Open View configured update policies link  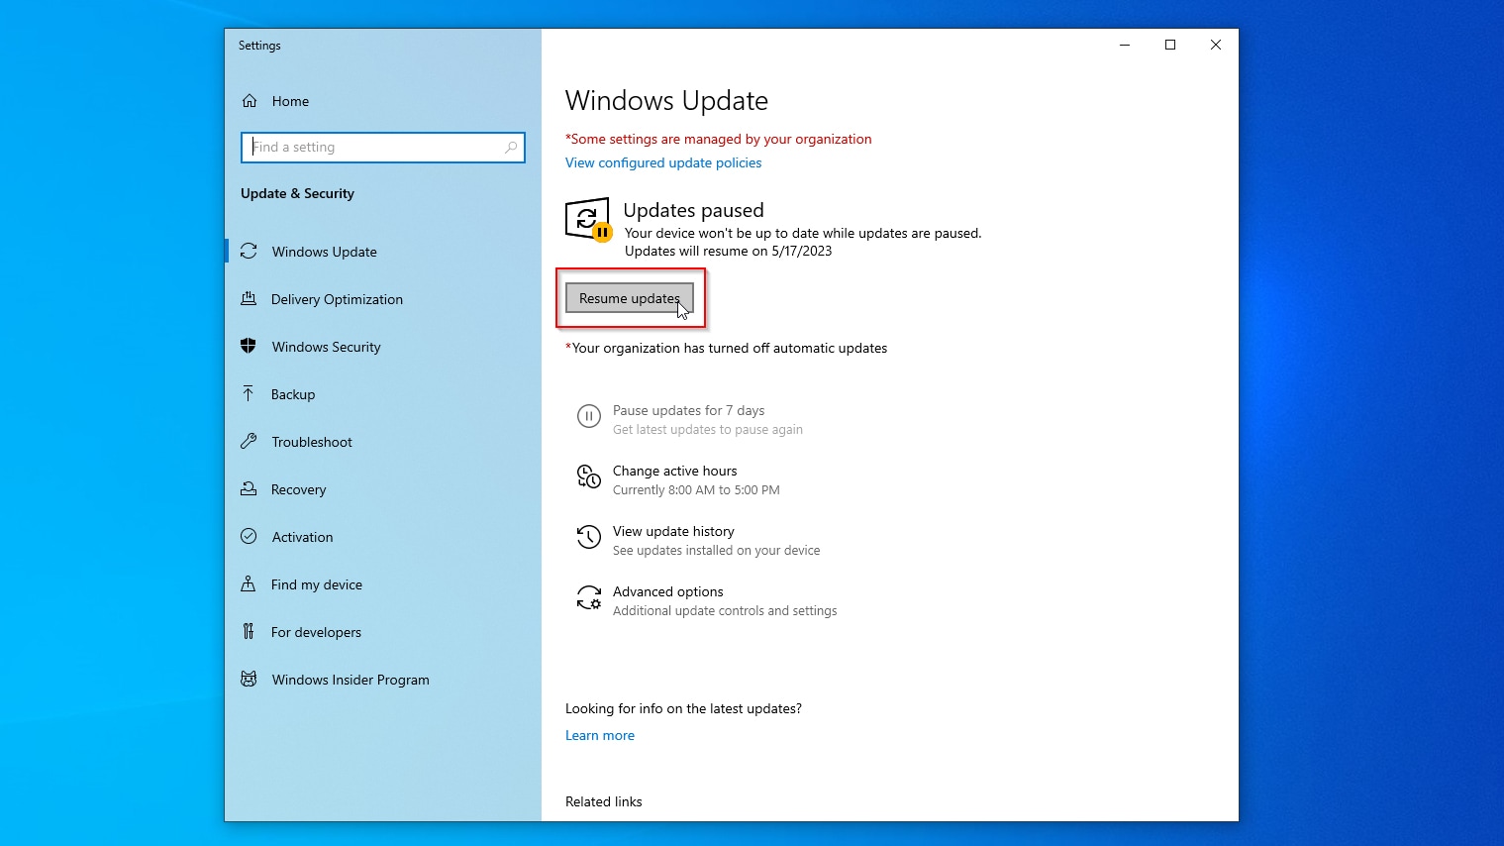coord(663,162)
